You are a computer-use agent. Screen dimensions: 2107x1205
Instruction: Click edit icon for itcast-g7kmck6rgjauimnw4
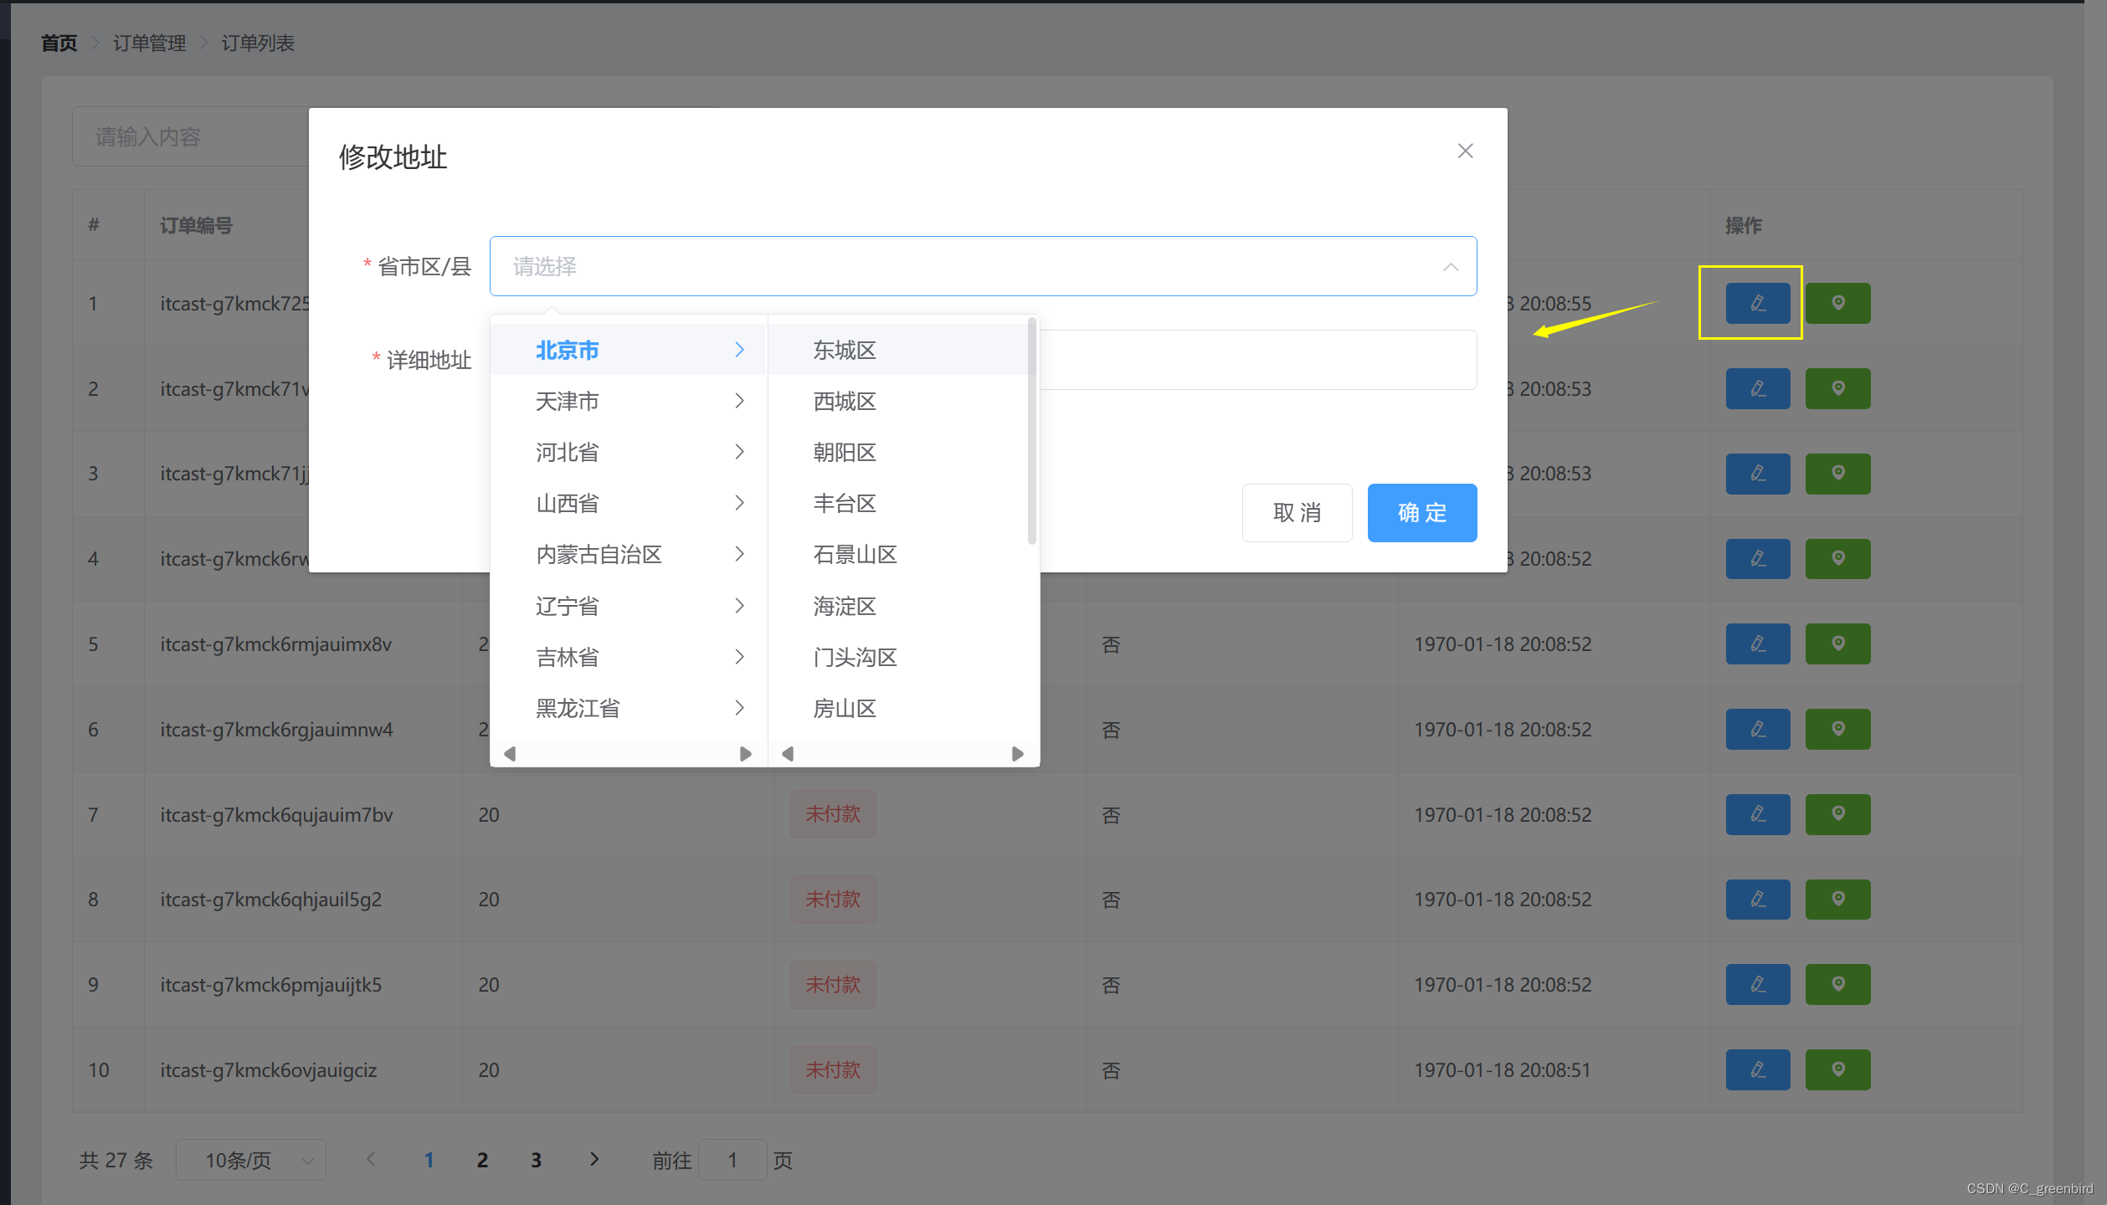pos(1757,730)
